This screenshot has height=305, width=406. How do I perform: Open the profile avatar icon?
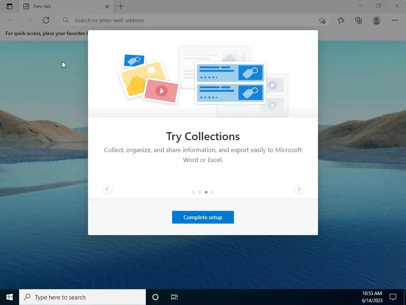pyautogui.click(x=377, y=20)
